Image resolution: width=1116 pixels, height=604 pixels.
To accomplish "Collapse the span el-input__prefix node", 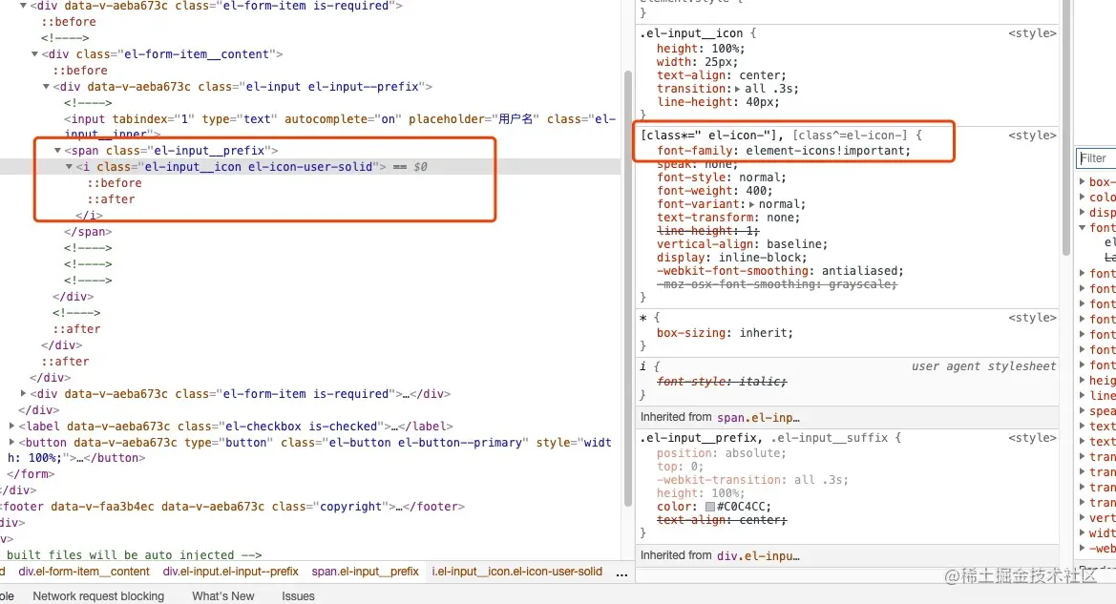I will tap(57, 150).
